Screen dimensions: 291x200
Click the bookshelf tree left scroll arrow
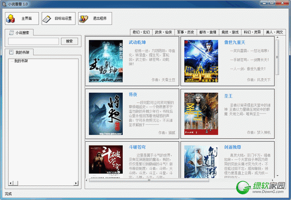10,183
